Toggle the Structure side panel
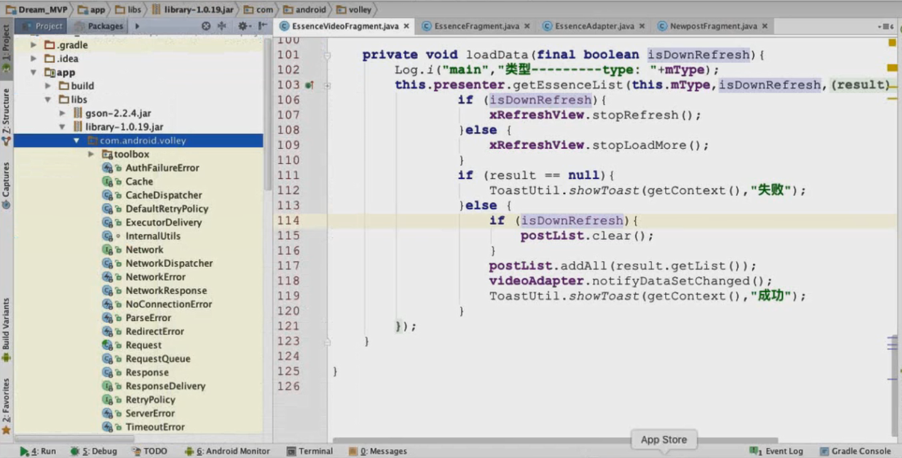This screenshot has width=902, height=458. coord(6,117)
